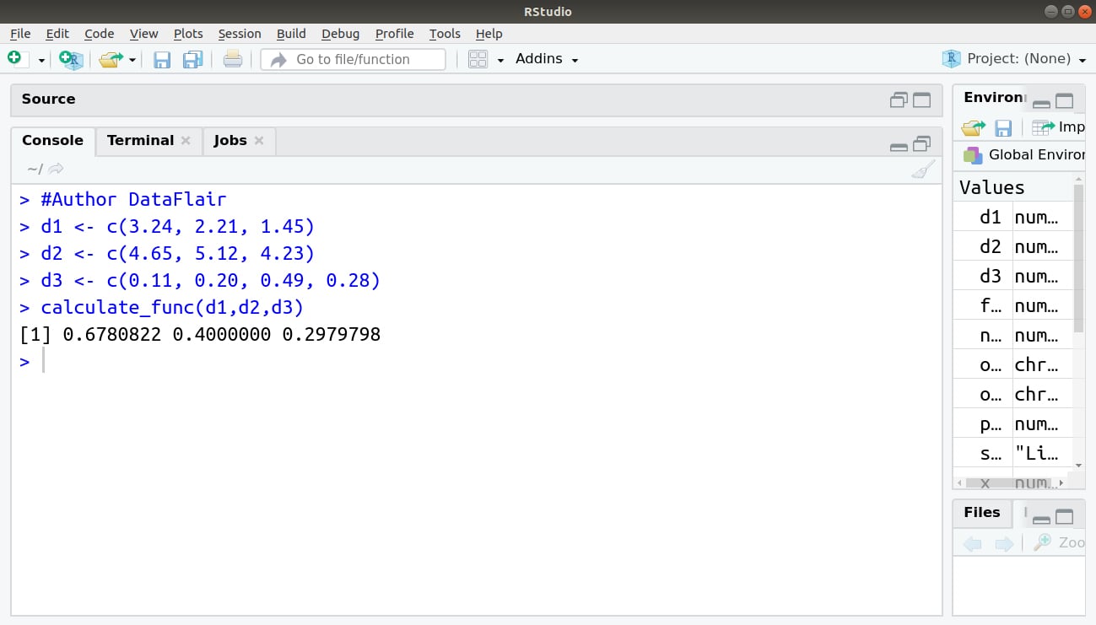Create a new R script file

click(x=13, y=58)
